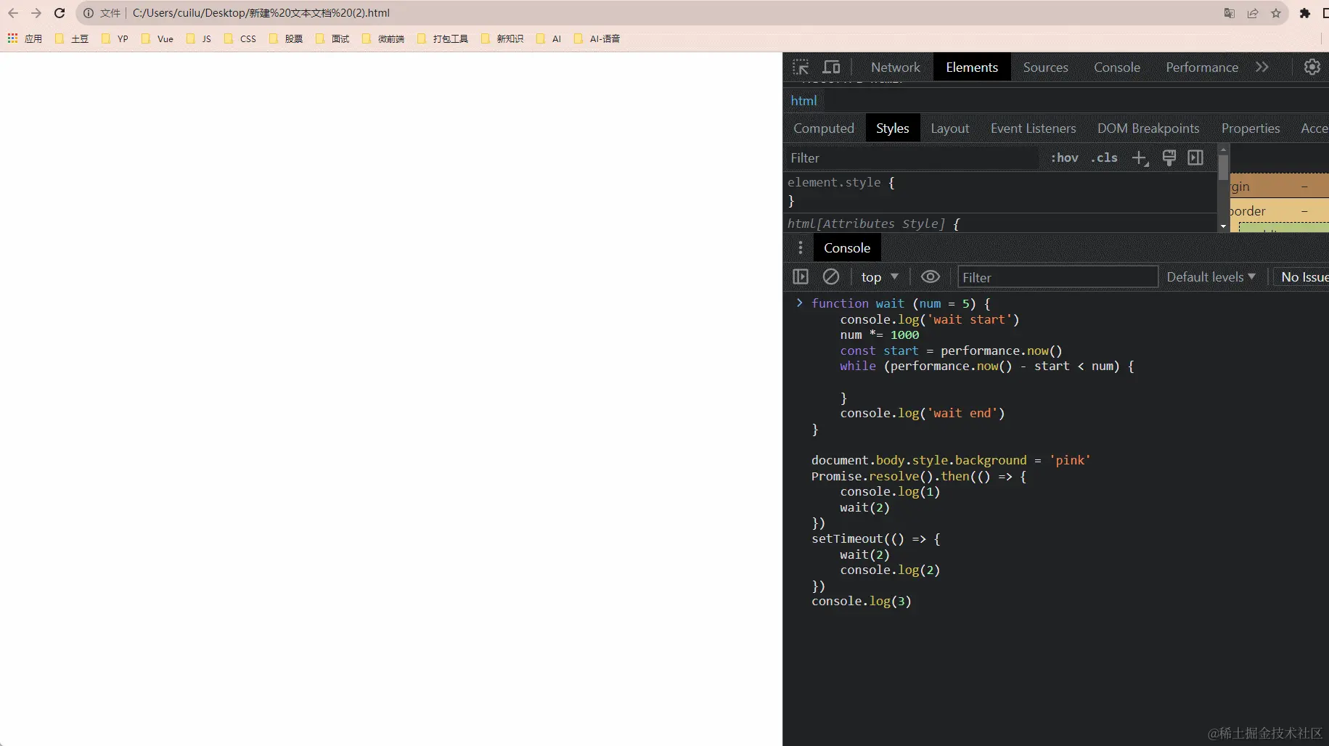This screenshot has height=746, width=1329.
Task: Open the DOM Breakpoints pane tab
Action: [1148, 128]
